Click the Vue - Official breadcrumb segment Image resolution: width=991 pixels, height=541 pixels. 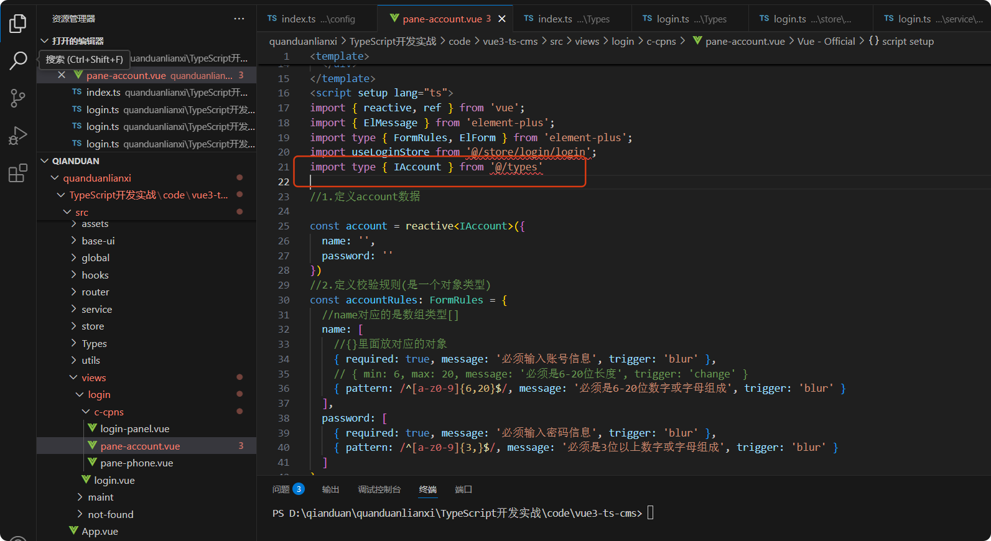[826, 41]
